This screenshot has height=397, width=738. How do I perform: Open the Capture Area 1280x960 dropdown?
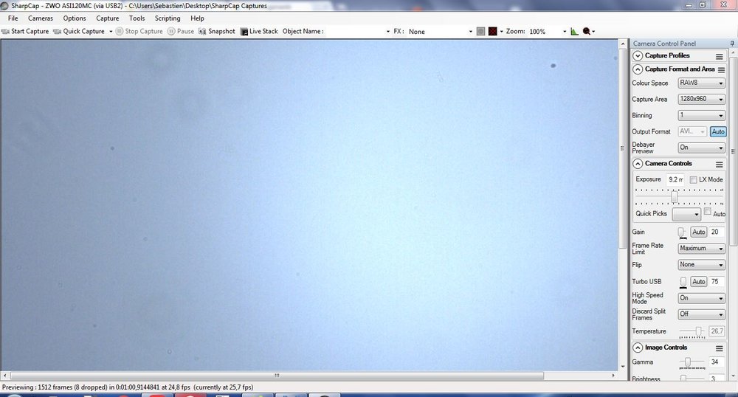[701, 99]
